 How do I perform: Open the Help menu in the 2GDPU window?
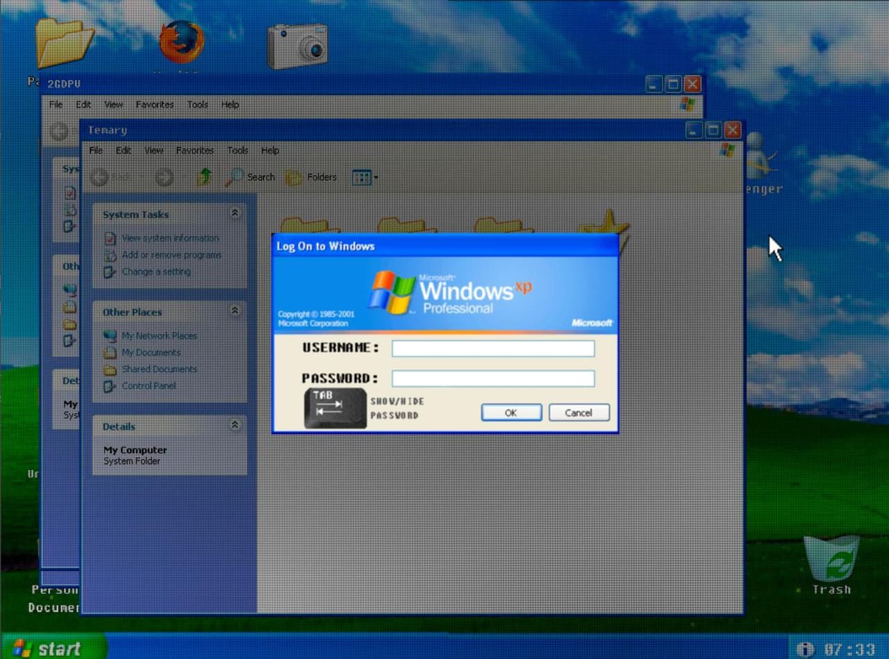click(x=230, y=104)
